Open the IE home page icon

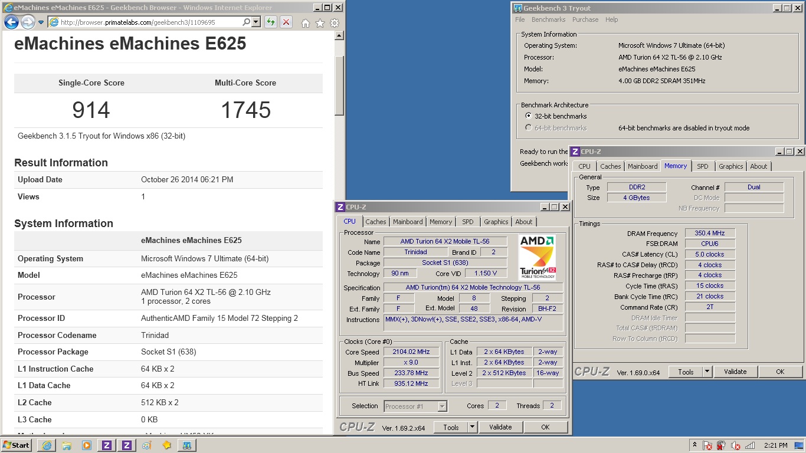coord(306,23)
